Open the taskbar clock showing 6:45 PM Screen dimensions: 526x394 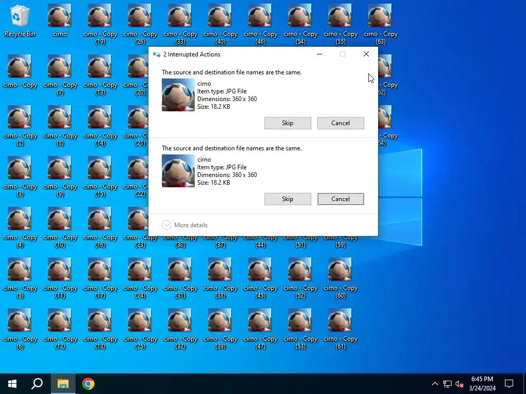point(482,384)
